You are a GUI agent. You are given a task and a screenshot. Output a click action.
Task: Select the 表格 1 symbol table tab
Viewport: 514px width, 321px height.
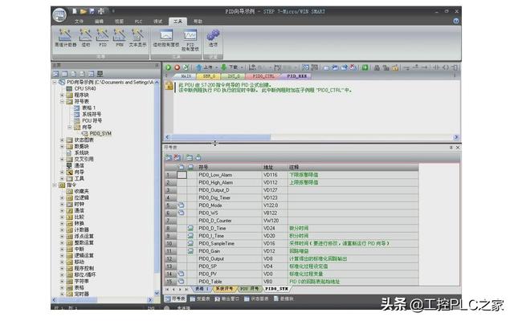[x=202, y=289]
